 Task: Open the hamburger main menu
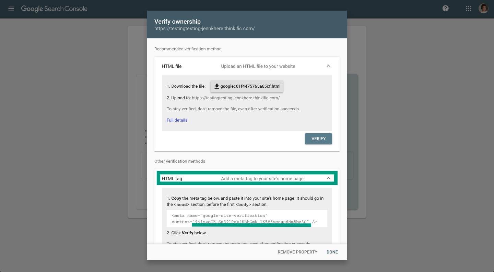[11, 9]
